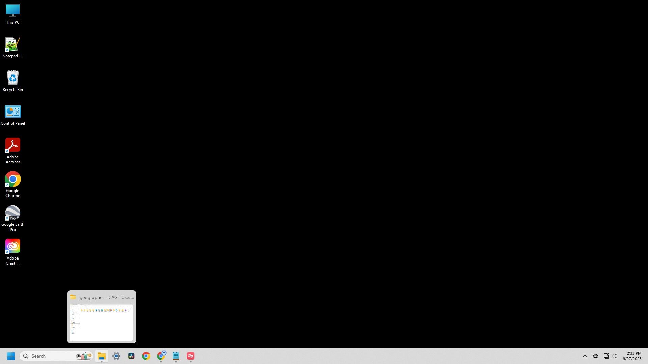Open the Notepad taskbar icon

coord(176,356)
